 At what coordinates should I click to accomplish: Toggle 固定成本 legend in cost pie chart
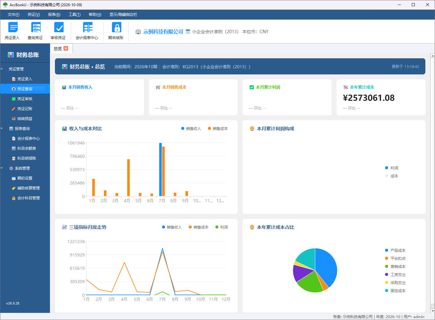click(x=395, y=291)
